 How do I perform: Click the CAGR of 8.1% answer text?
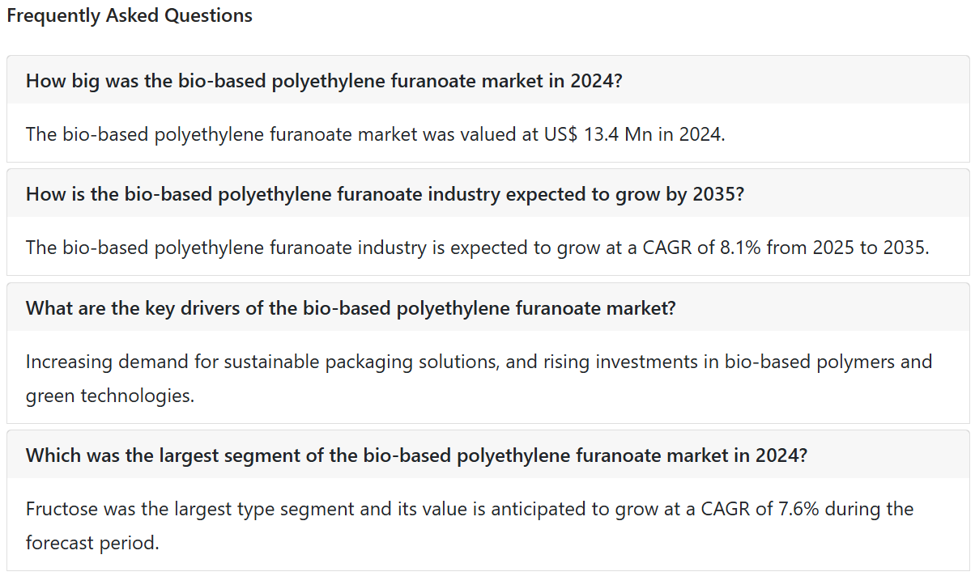pyautogui.click(x=477, y=247)
